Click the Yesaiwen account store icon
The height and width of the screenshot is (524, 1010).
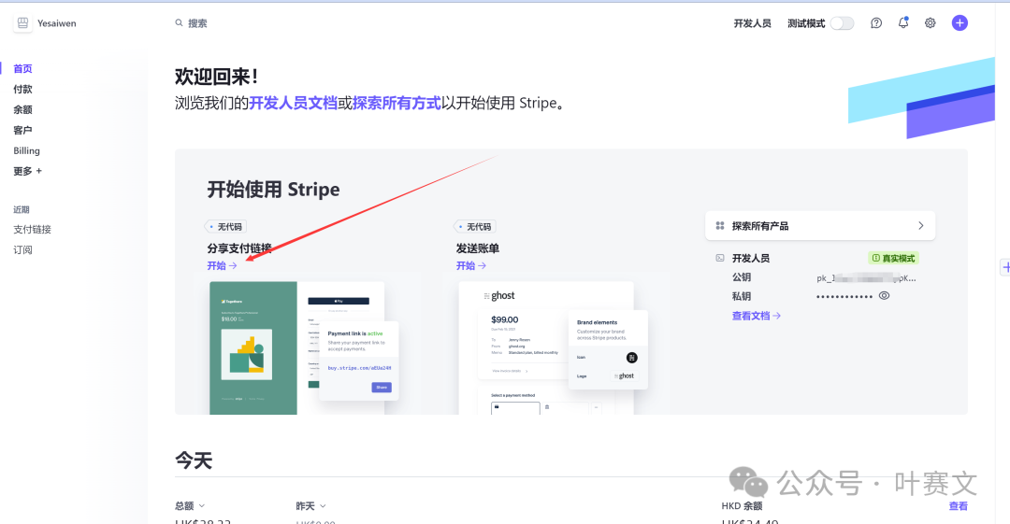[x=23, y=23]
